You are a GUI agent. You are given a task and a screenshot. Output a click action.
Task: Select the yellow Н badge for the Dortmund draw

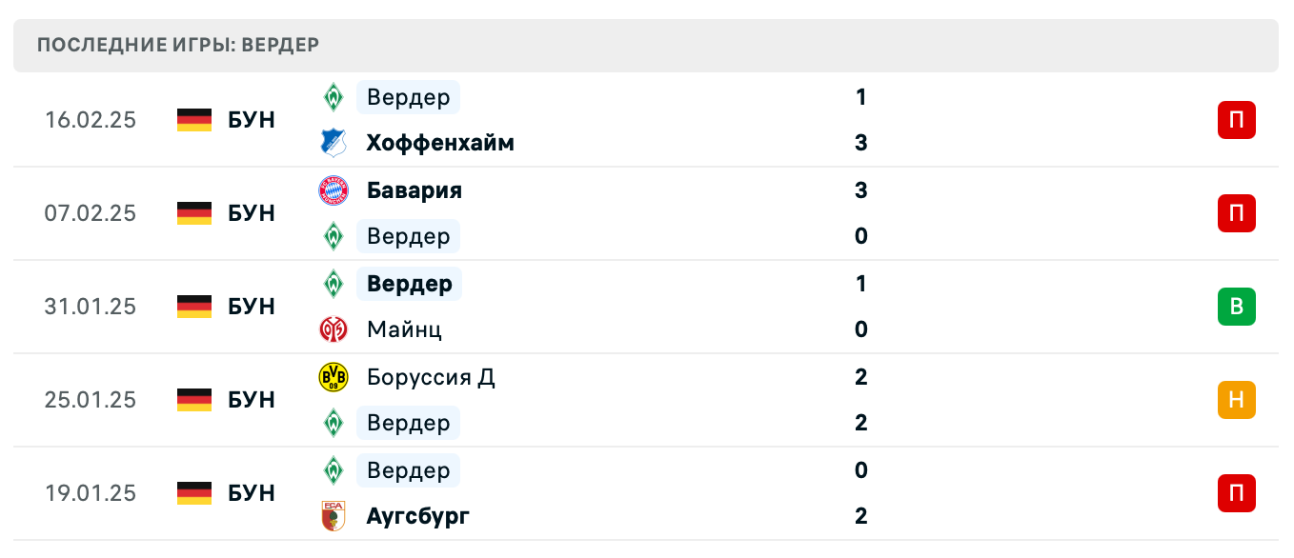tap(1236, 400)
